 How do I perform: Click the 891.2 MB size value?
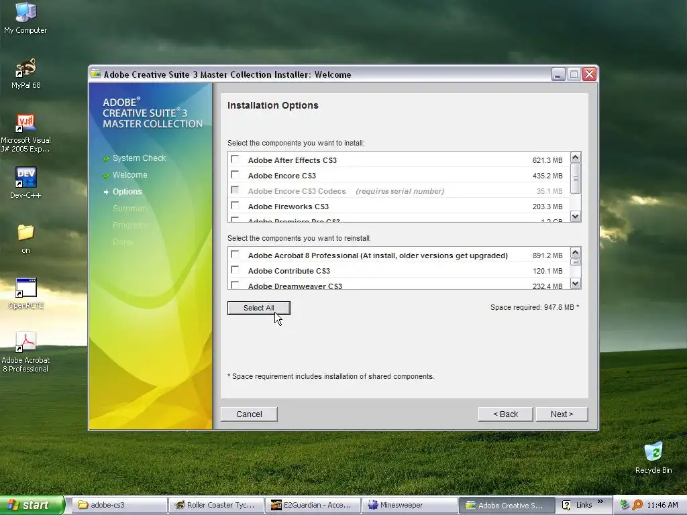pos(547,255)
